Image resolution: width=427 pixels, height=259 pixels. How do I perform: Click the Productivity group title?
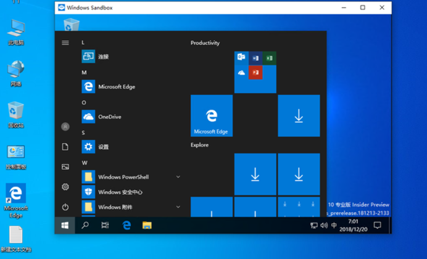click(205, 43)
